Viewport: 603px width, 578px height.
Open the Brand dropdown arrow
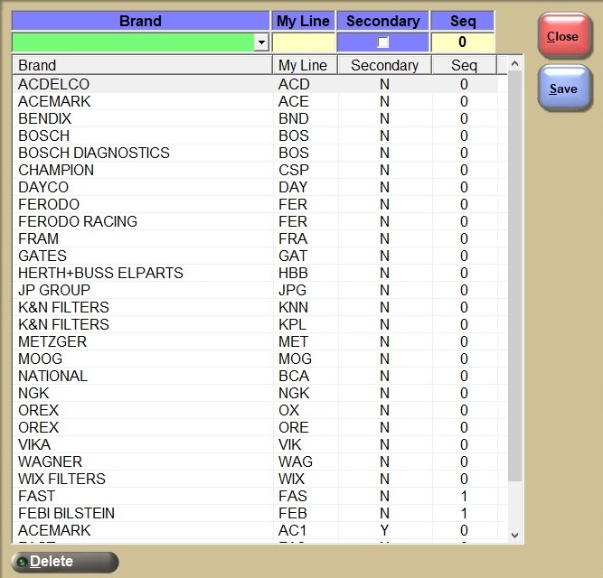pyautogui.click(x=261, y=42)
